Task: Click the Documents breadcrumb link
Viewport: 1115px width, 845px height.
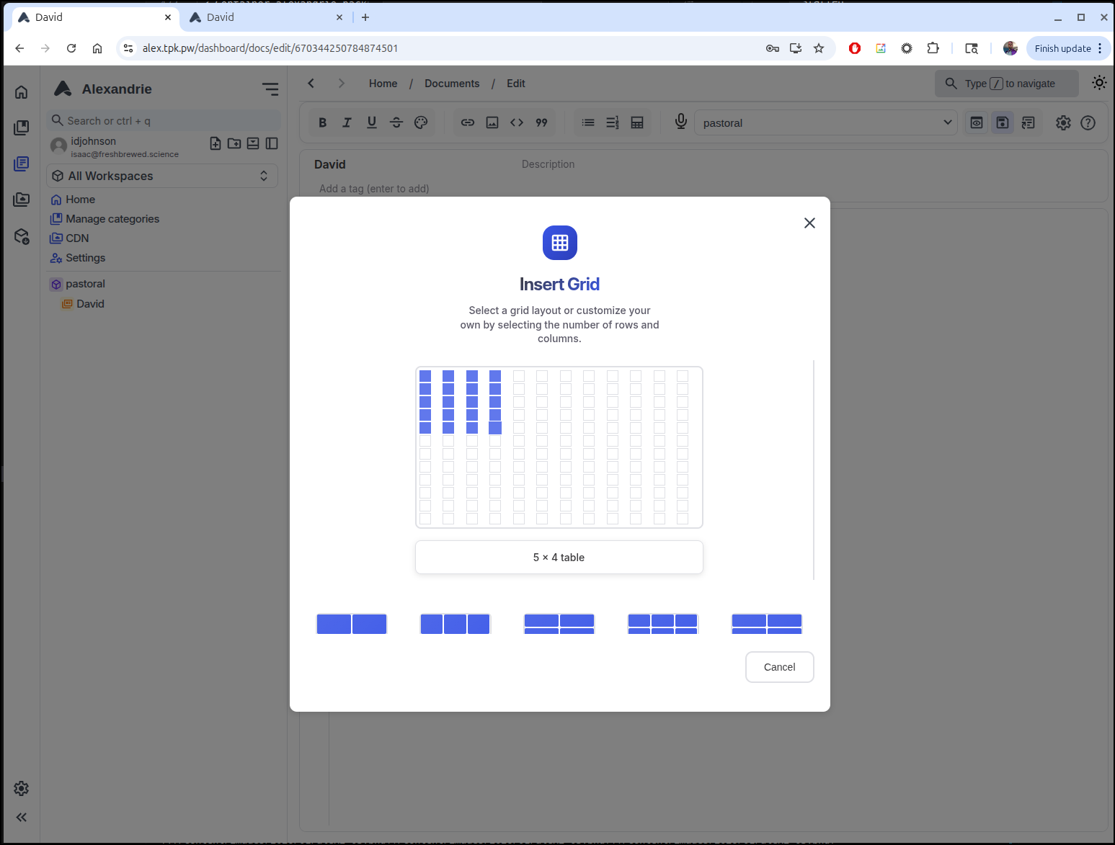Action: (452, 84)
